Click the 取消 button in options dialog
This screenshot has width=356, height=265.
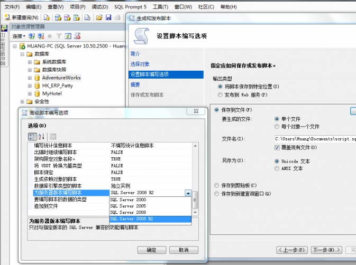click(x=184, y=250)
